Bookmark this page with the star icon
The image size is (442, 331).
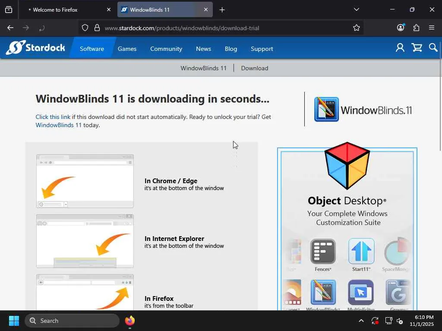[356, 28]
